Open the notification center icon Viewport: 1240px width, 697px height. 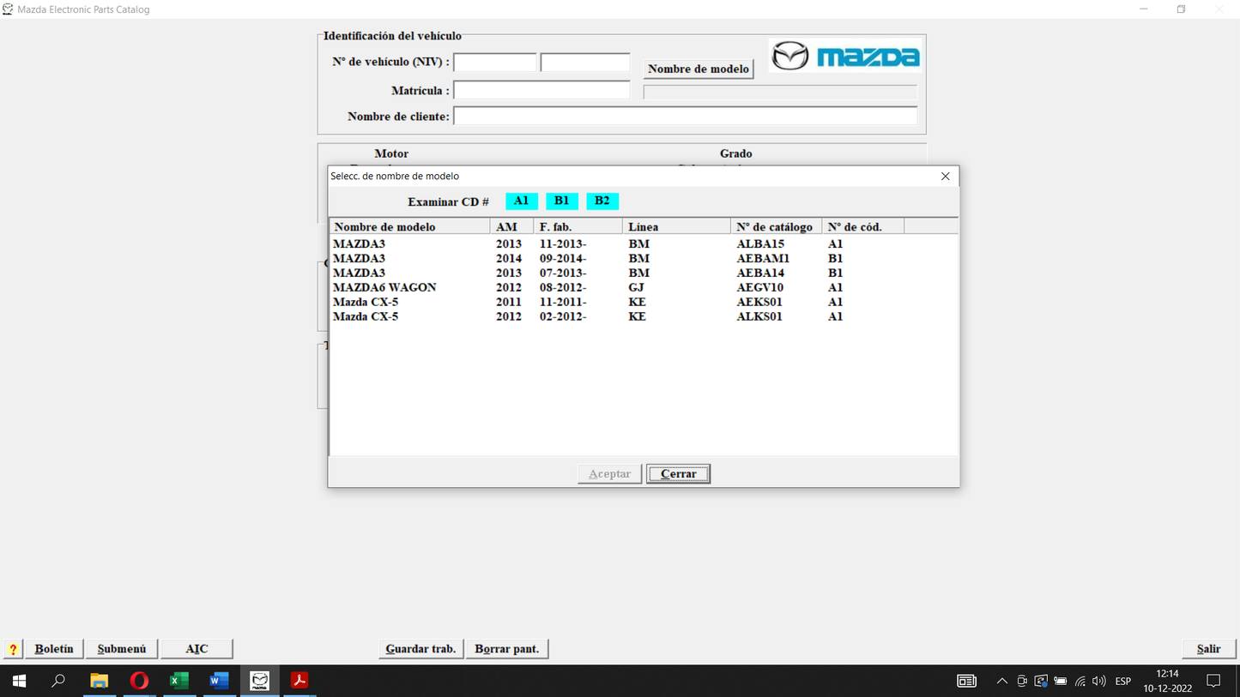pyautogui.click(x=1213, y=681)
